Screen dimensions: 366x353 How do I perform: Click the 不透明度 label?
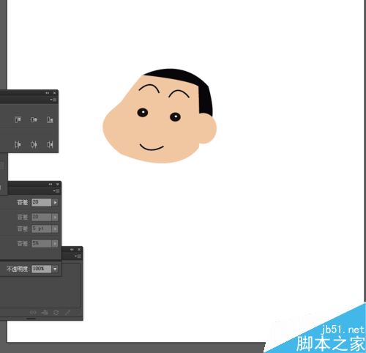point(17,269)
